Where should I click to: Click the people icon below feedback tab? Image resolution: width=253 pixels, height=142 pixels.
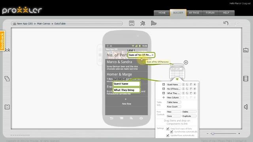[x=8, y=50]
